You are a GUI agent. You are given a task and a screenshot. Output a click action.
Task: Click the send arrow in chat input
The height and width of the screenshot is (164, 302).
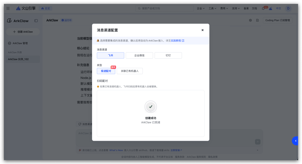258,142
